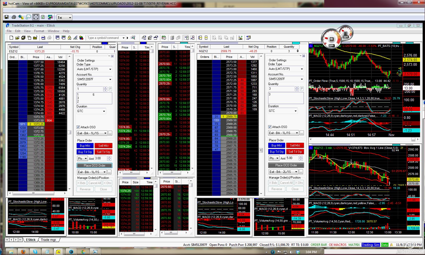
Task: Open the GTC Duration dropdown in ESZ12 panel
Action: coord(91,111)
